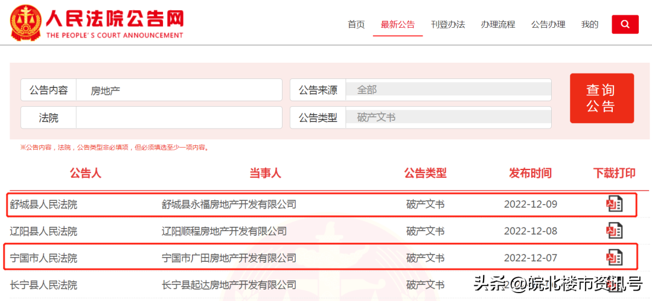This screenshot has width=652, height=301.
Task: Select 辽阳县人民法院 in the table
Action: click(43, 231)
